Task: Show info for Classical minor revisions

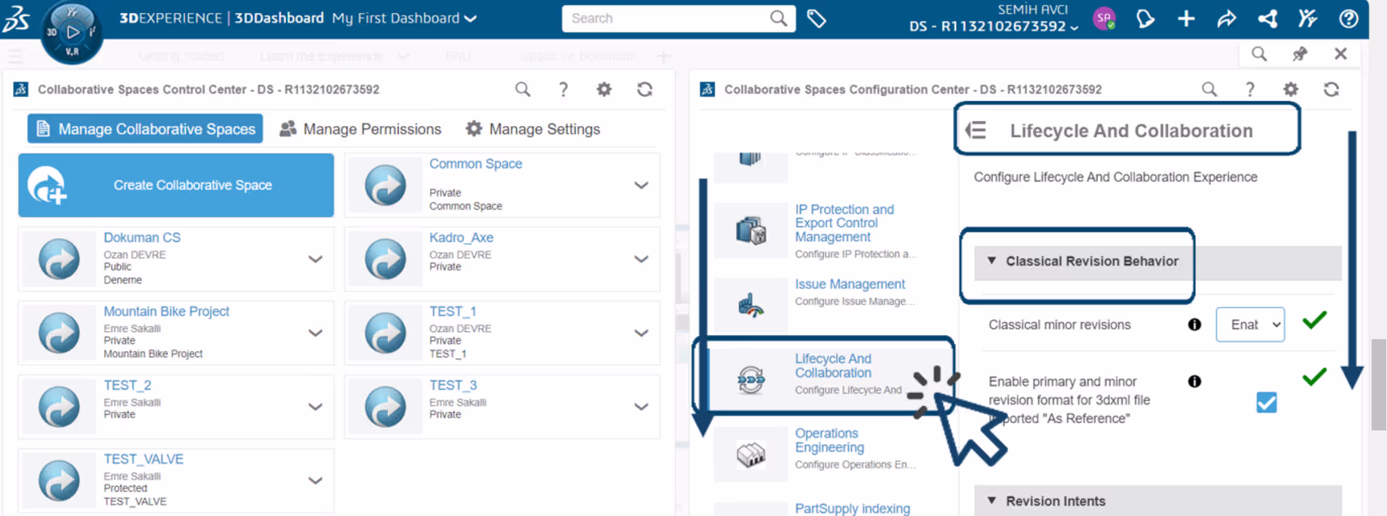Action: [1195, 325]
